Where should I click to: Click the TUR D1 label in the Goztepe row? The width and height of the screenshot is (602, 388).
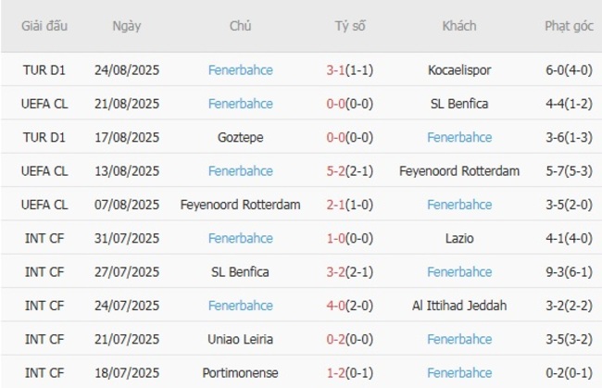(x=45, y=137)
